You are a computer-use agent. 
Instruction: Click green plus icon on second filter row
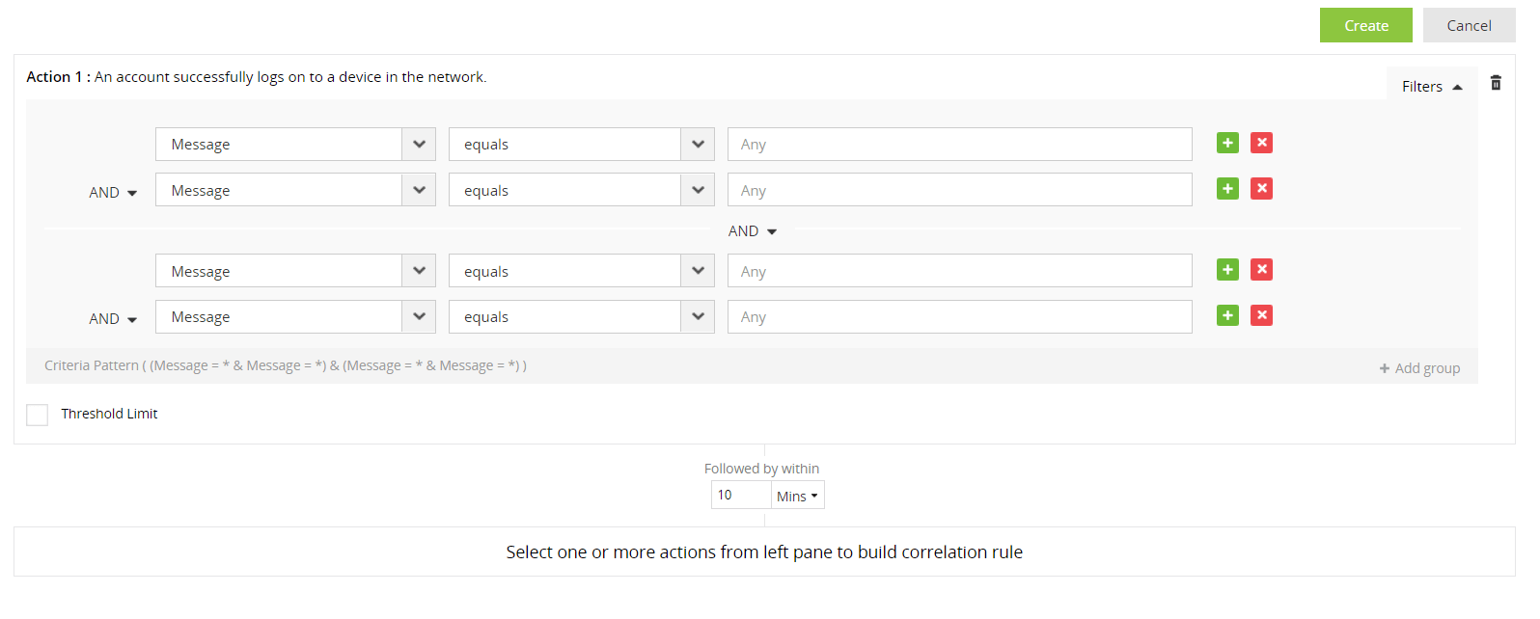[1227, 189]
